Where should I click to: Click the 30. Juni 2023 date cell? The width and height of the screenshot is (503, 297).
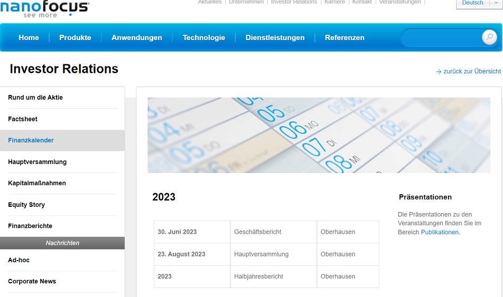[x=192, y=232]
